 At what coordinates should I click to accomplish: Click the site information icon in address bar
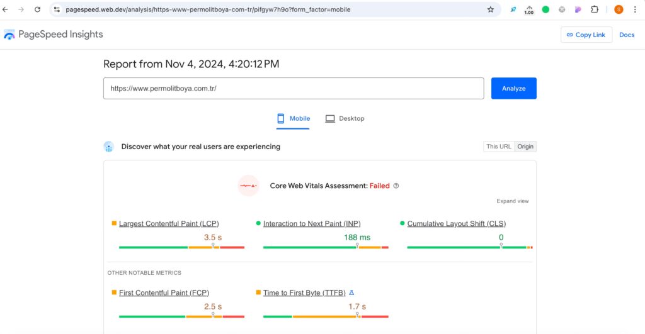pyautogui.click(x=57, y=9)
